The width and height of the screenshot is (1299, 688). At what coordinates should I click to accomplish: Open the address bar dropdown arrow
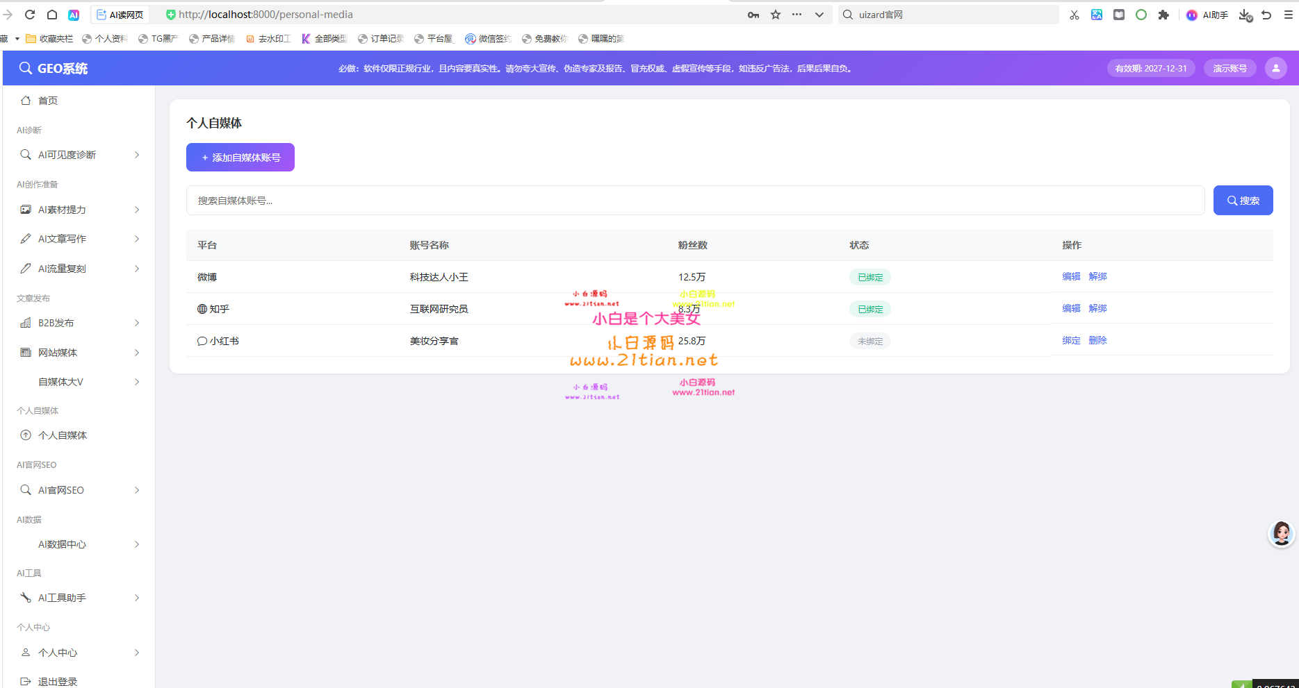(x=819, y=15)
